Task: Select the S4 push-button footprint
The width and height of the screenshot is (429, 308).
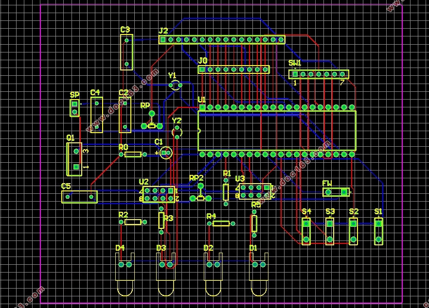Action: click(306, 231)
